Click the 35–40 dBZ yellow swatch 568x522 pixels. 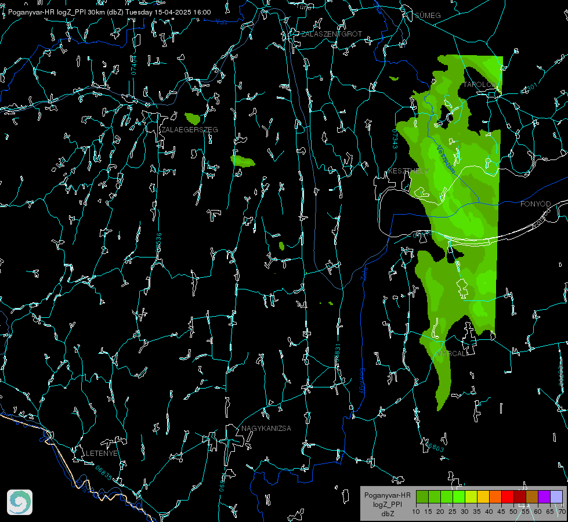click(483, 496)
